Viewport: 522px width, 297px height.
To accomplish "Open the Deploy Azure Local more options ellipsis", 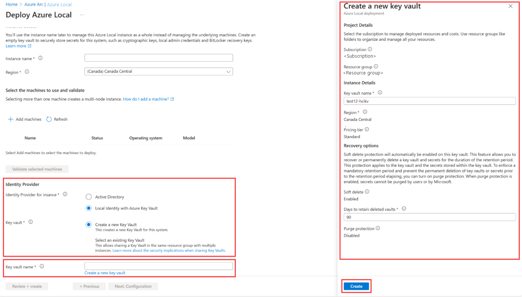I will (82, 15).
